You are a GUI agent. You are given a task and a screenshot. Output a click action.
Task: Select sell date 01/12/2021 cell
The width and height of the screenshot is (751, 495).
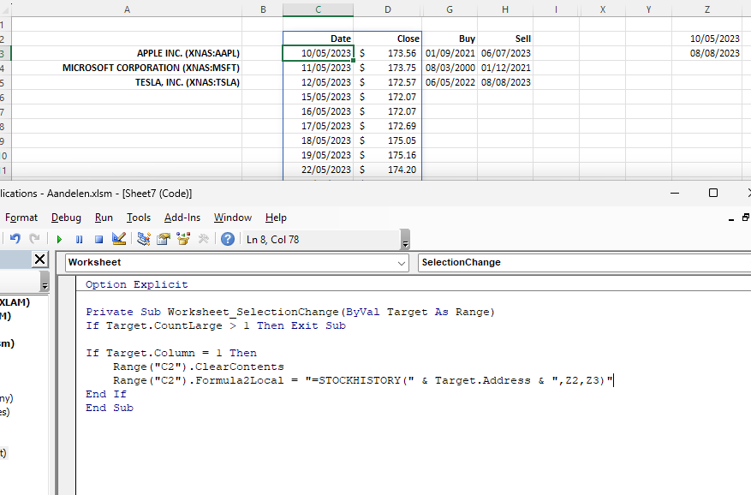tap(505, 68)
